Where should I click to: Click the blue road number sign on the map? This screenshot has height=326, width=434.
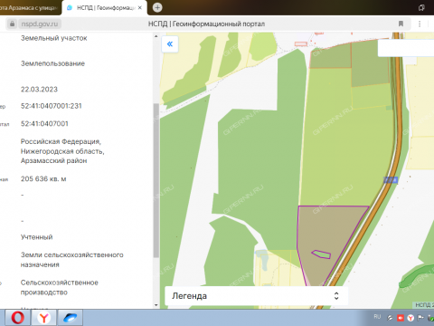click(391, 180)
